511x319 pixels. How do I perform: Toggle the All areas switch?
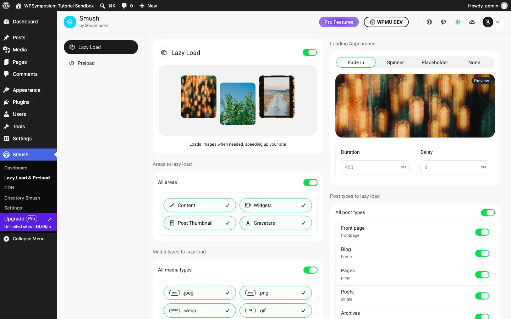point(311,183)
